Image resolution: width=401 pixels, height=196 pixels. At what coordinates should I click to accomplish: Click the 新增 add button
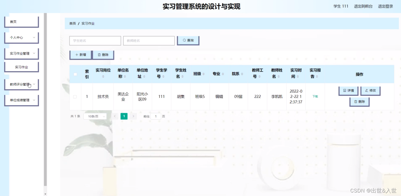81,55
